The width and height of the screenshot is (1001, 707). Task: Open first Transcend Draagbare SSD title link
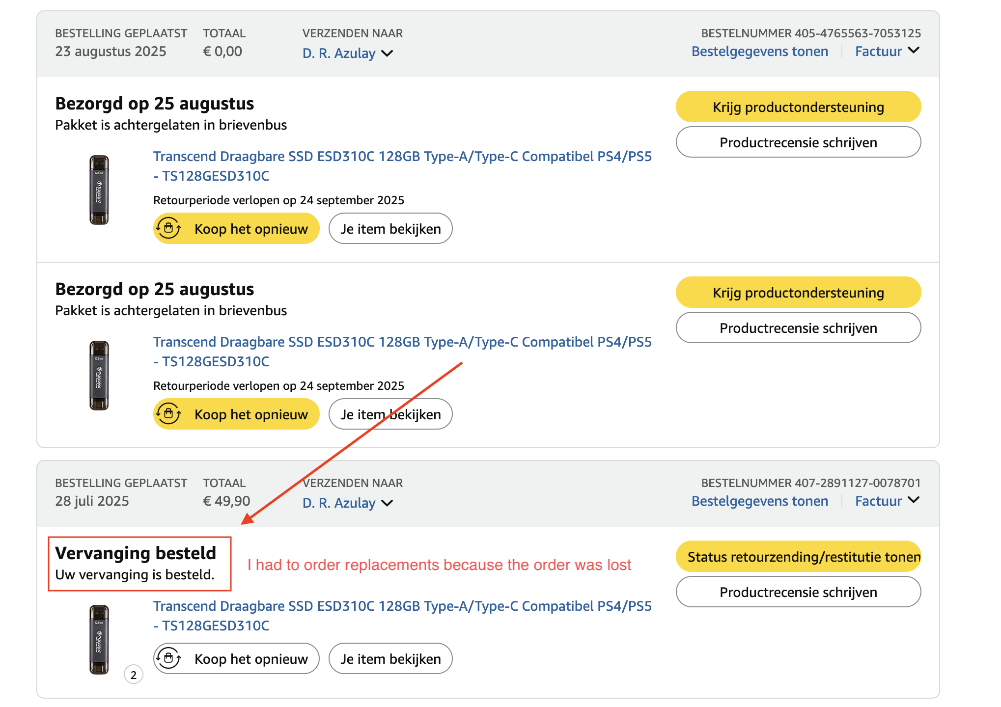(x=402, y=156)
